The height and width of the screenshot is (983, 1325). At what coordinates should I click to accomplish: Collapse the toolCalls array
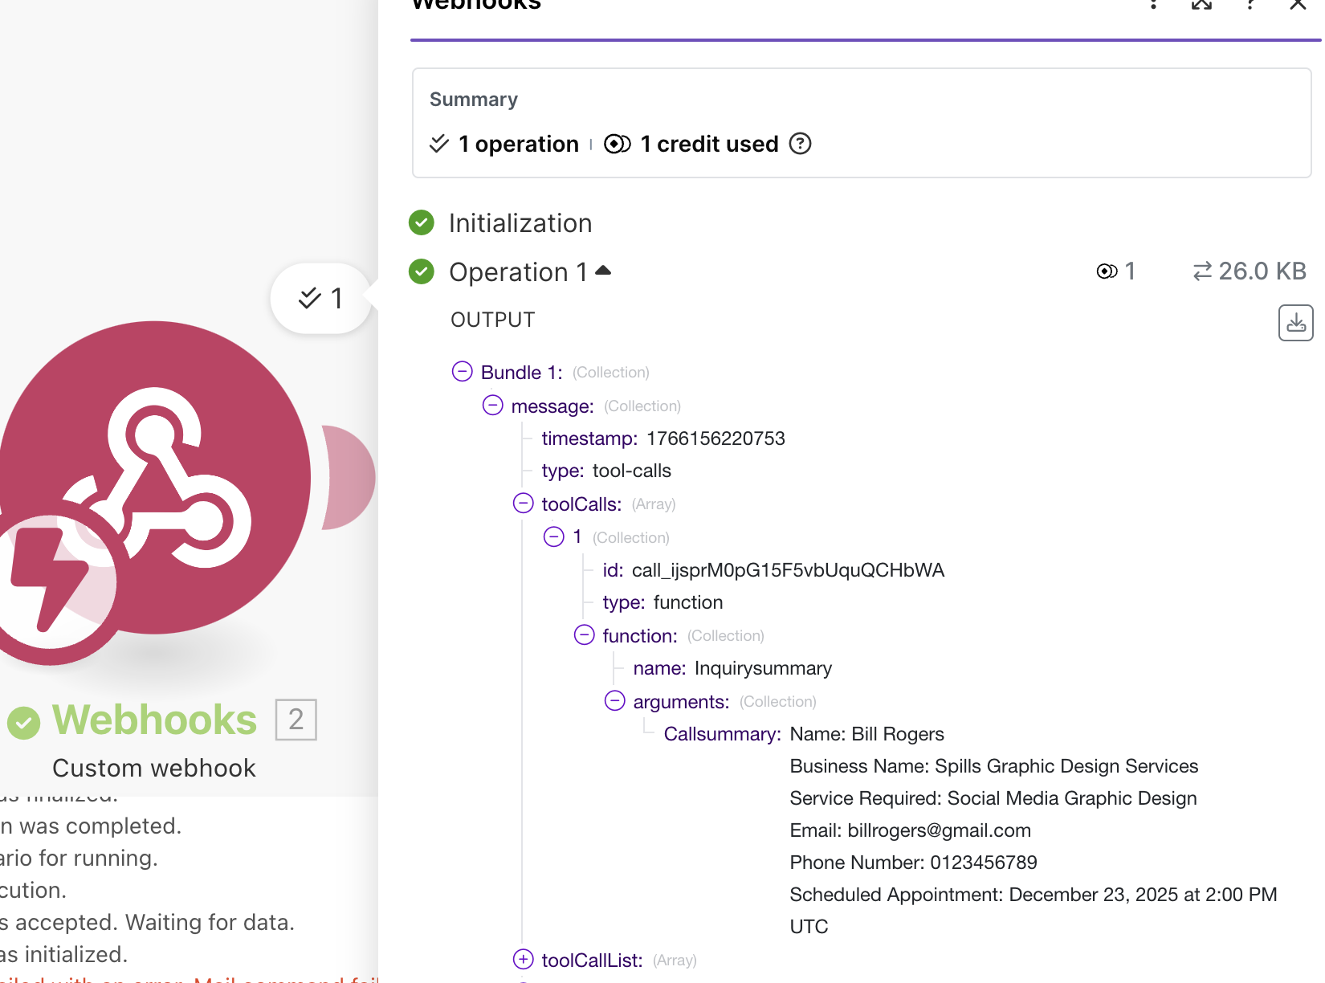coord(524,503)
